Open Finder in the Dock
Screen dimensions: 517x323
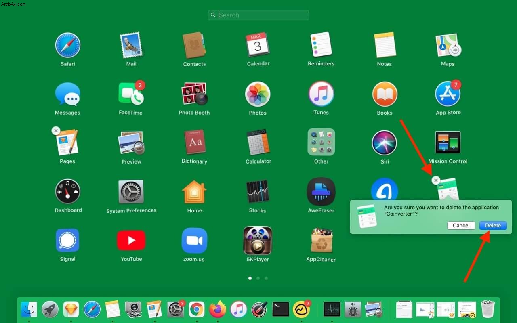pos(29,310)
